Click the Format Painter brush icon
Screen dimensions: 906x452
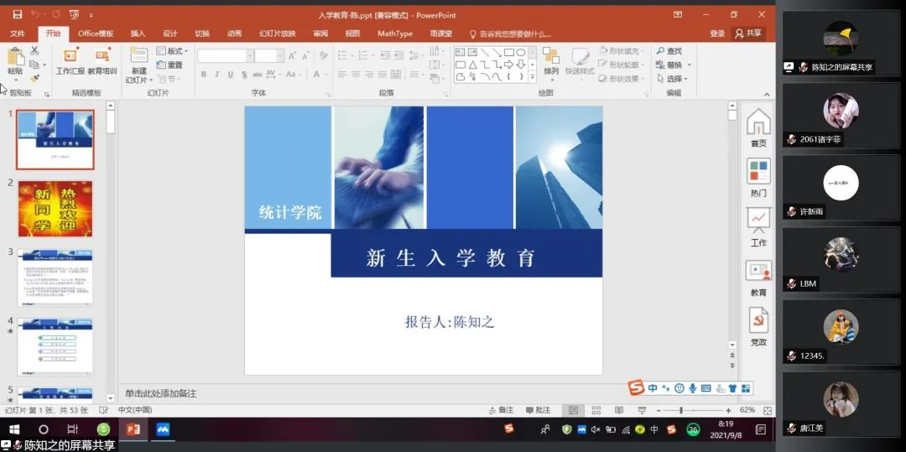point(34,78)
